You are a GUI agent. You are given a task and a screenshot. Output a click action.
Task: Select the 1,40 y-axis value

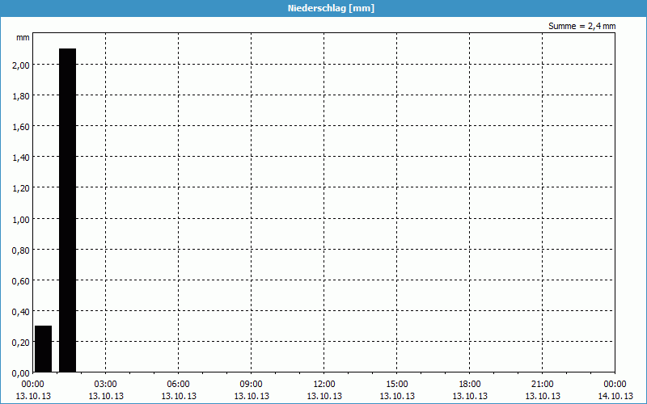[x=21, y=157]
